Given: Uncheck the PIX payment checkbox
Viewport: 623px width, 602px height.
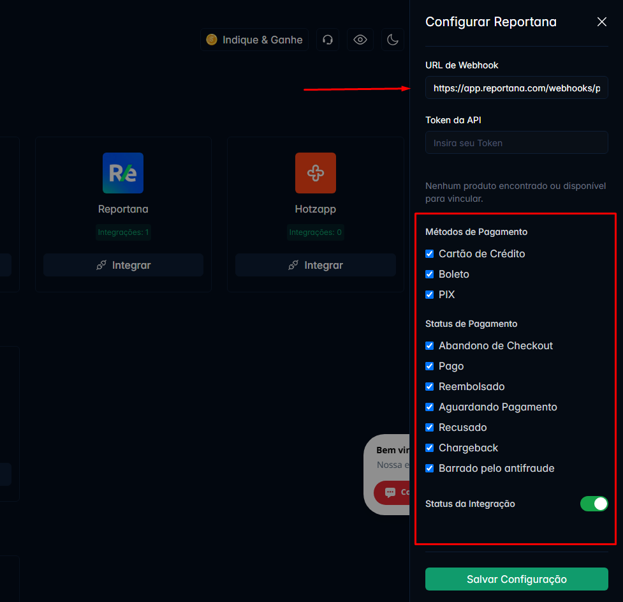Looking at the screenshot, I should click(430, 294).
